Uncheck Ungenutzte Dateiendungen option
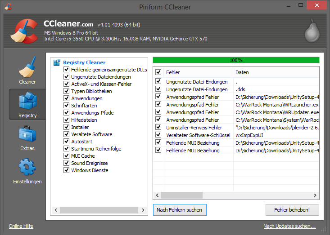This screenshot has height=235, width=330. 66,77
